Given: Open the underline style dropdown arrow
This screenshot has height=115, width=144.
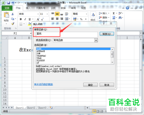Looking at the screenshot, I should (x=33, y=19).
